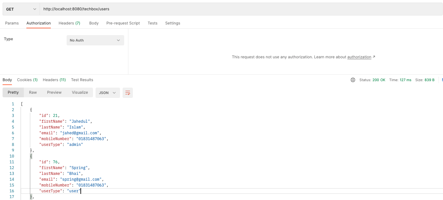Select the Pretty view button
This screenshot has width=443, height=200.
pos(13,92)
